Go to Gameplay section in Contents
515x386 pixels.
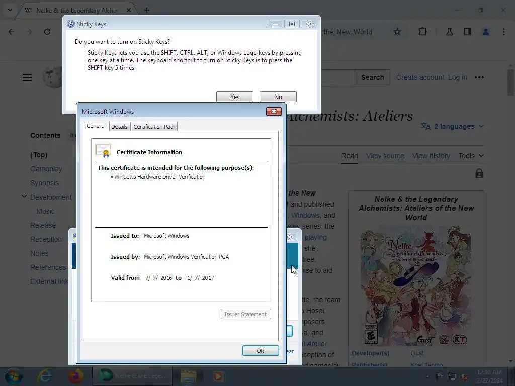click(46, 169)
